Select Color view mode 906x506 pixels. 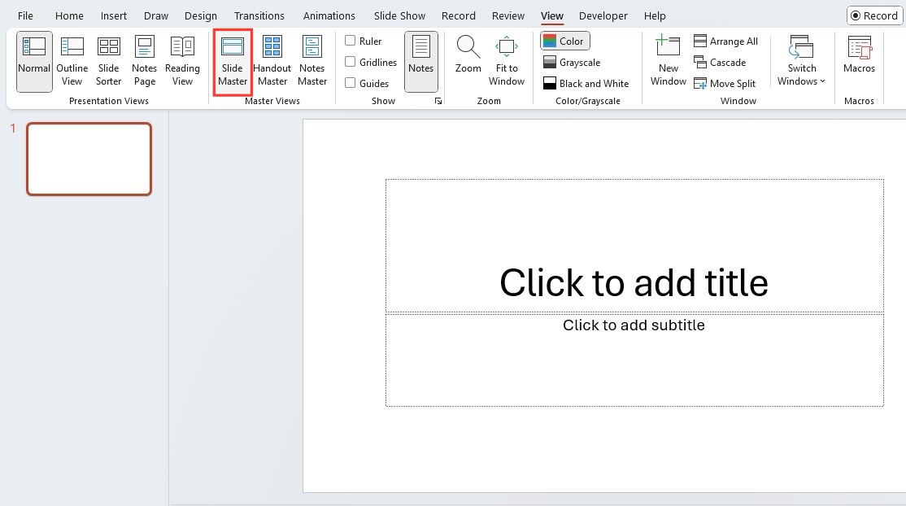564,41
